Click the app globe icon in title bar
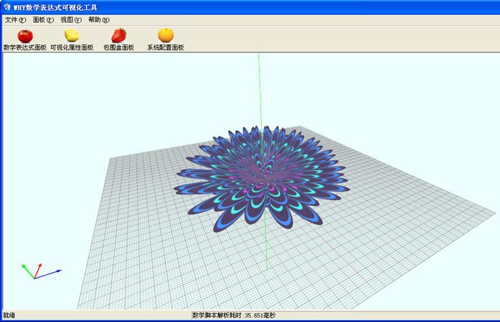The image size is (500, 322). [6, 6]
